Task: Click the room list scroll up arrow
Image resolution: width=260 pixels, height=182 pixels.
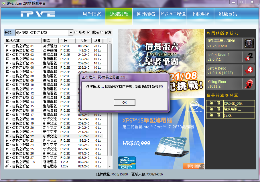Action: point(110,41)
